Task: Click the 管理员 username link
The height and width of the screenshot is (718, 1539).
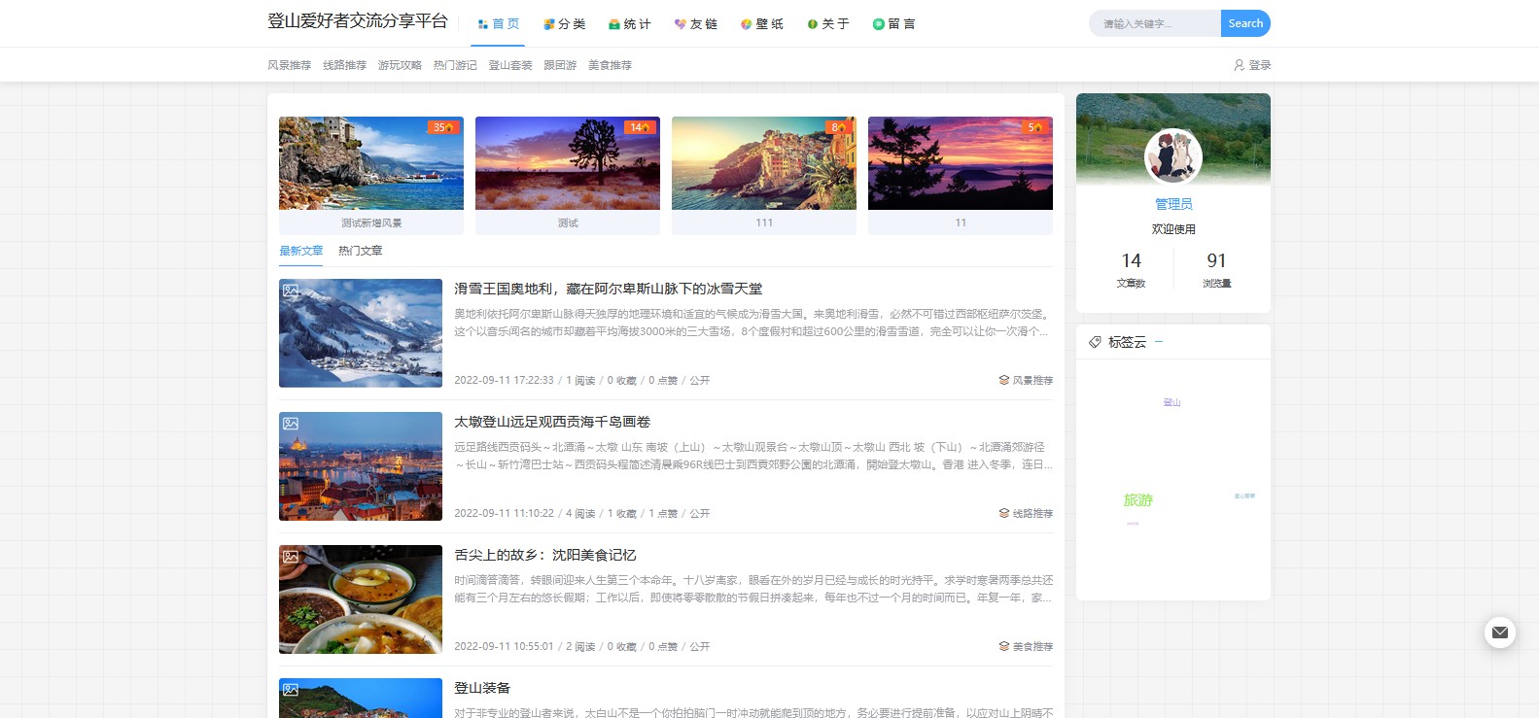Action: click(1173, 204)
